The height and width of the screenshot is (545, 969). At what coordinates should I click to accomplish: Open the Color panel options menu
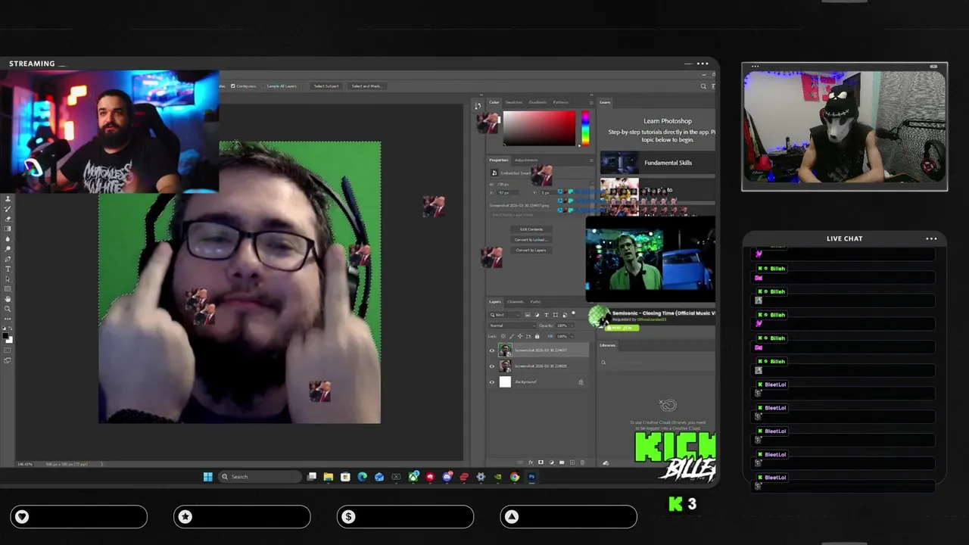point(591,102)
